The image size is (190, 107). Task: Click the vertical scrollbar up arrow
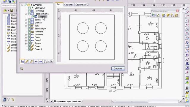tap(183, 9)
